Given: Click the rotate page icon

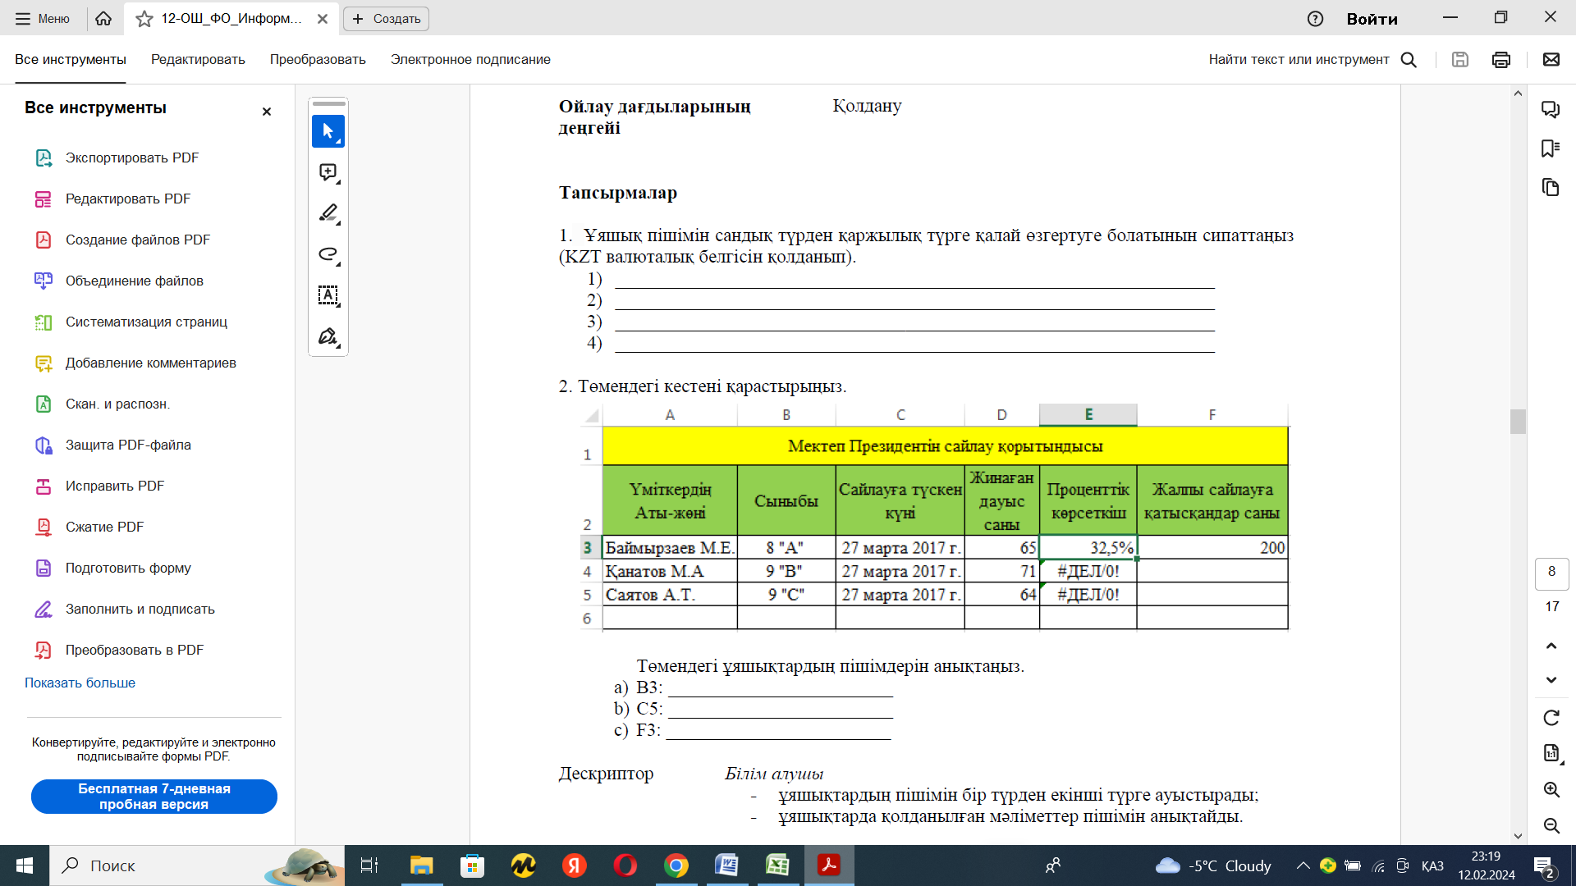Looking at the screenshot, I should 1551,718.
